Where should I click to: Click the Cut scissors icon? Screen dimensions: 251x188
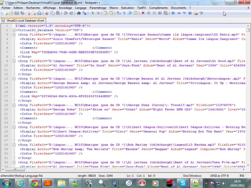pos(47,13)
